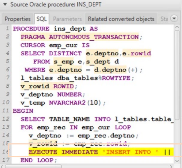The width and height of the screenshot is (182, 168).
Task: Click 's_emp e' in the FROM clause
Action: [68, 62]
